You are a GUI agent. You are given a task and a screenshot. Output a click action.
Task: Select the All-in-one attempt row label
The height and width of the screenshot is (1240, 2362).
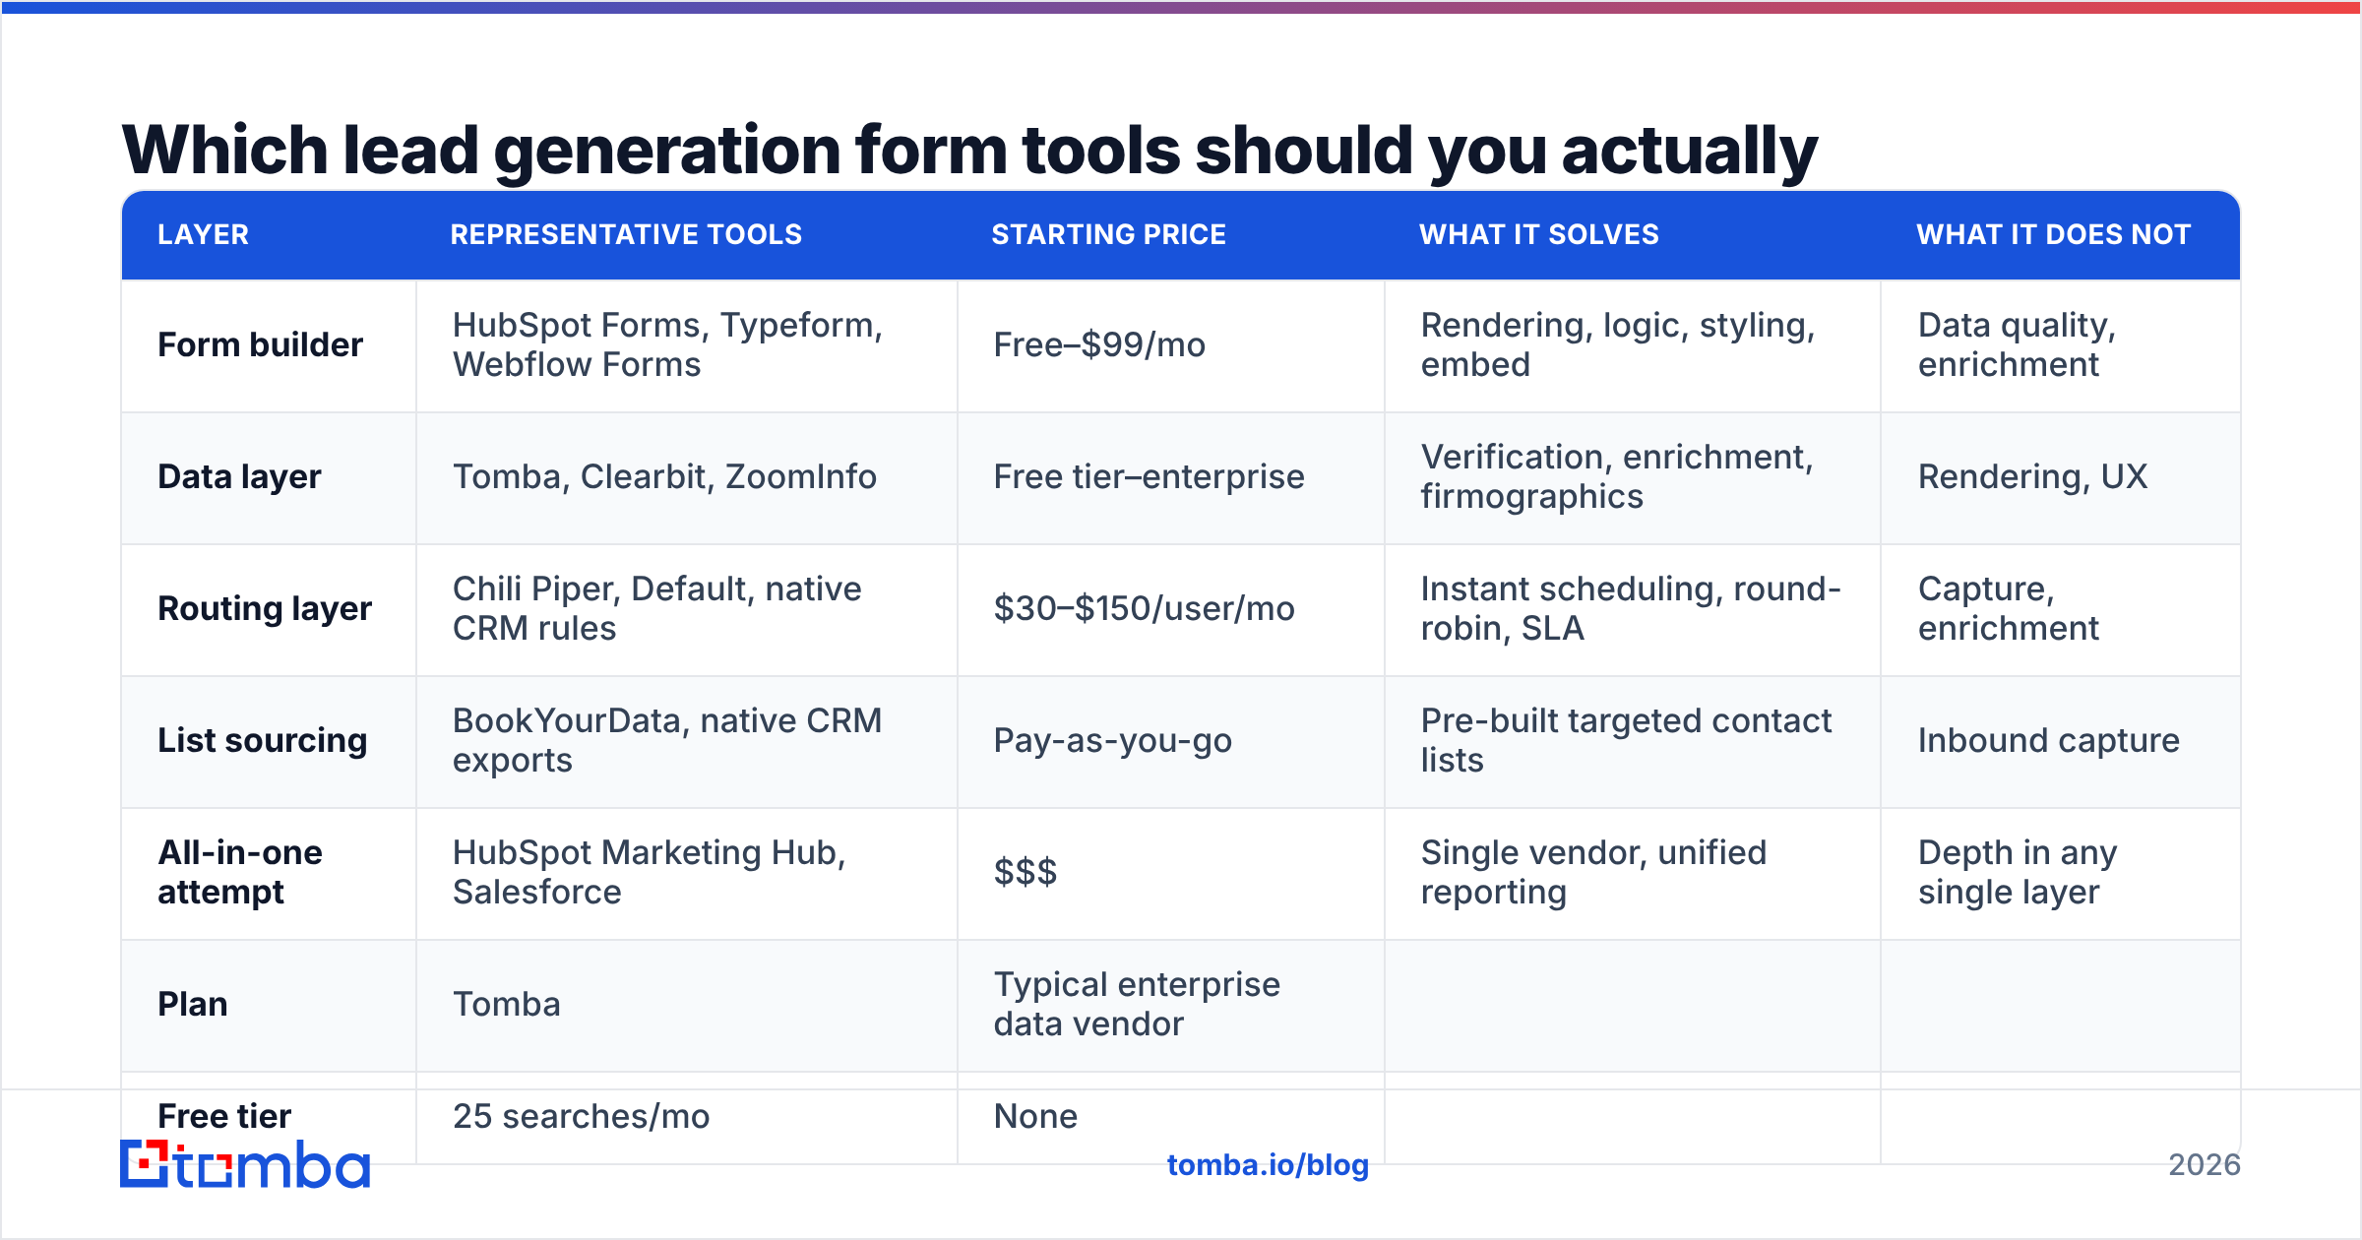240,872
